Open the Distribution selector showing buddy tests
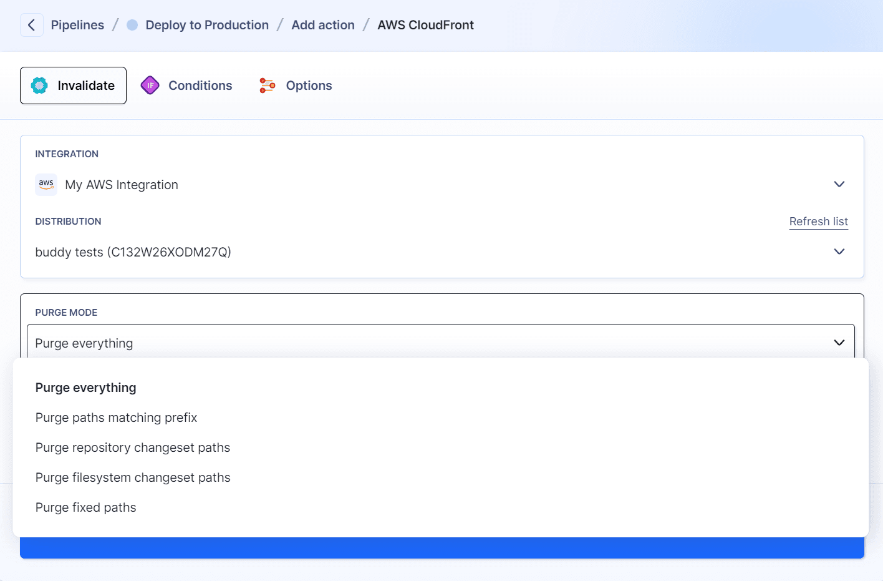 tap(839, 251)
